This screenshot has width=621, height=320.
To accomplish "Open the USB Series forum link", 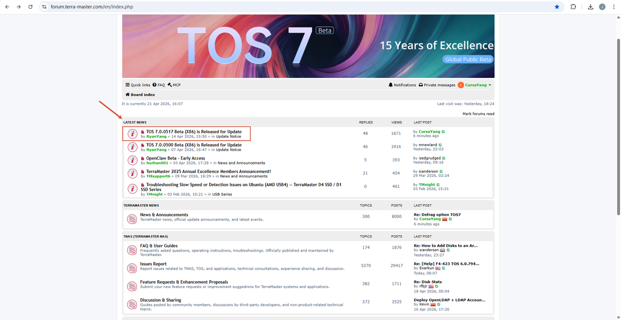I will [x=222, y=194].
